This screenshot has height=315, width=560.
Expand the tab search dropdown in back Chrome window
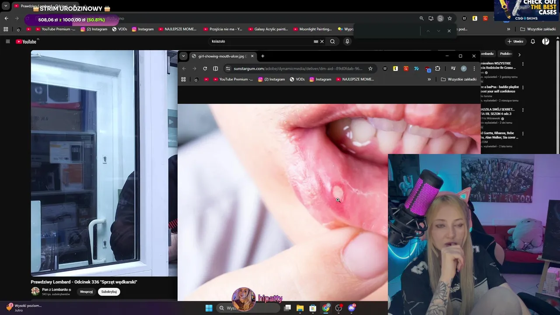click(6, 6)
